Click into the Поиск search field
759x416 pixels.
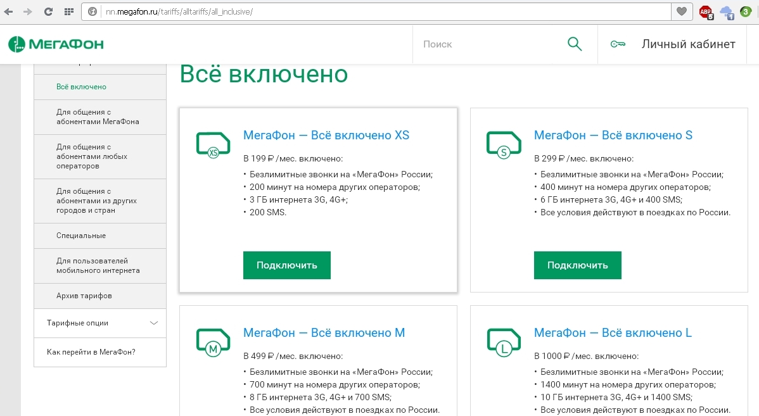click(x=488, y=44)
